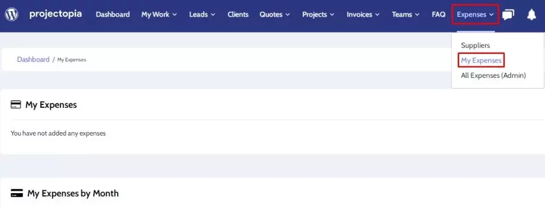Select My Expenses from the submenu
This screenshot has height=207, width=545.
tap(481, 61)
